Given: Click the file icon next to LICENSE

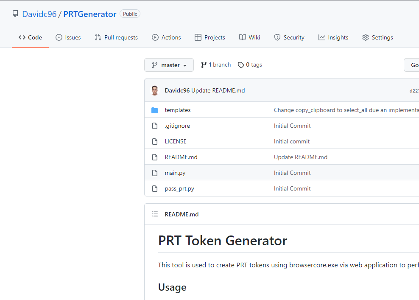Looking at the screenshot, I should [155, 141].
